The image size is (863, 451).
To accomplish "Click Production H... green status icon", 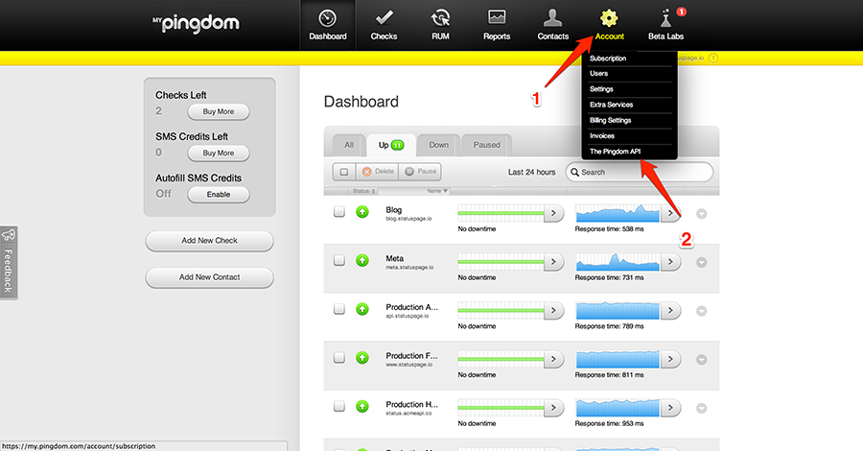I will (x=362, y=407).
